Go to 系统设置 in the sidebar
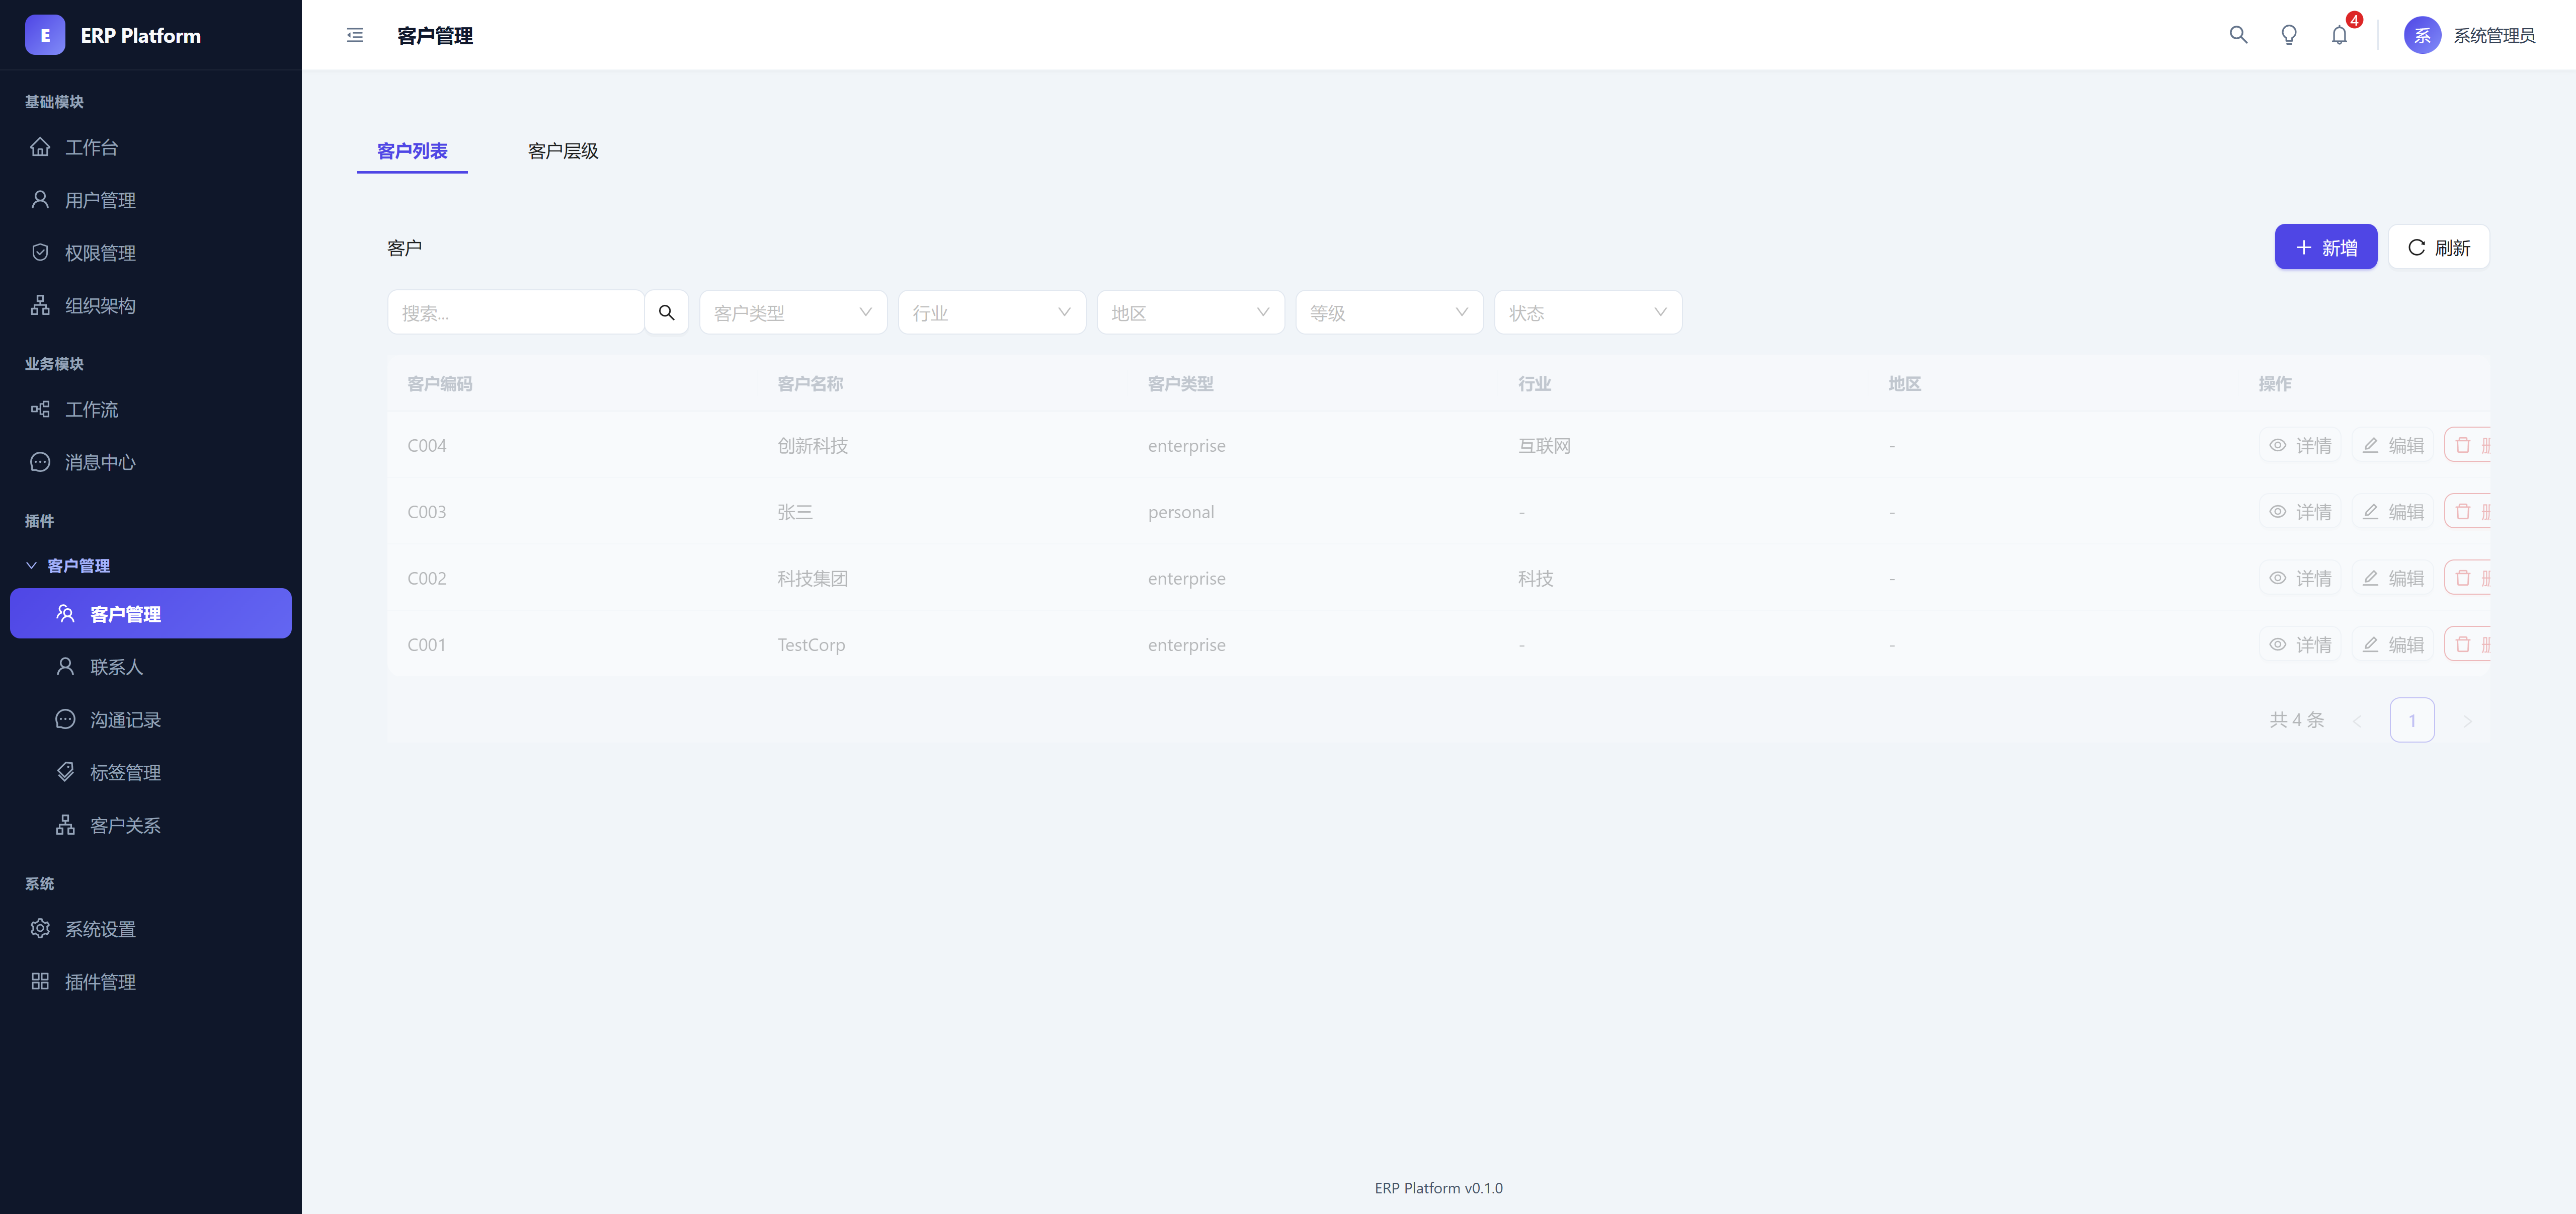The width and height of the screenshot is (2576, 1214). click(x=100, y=929)
